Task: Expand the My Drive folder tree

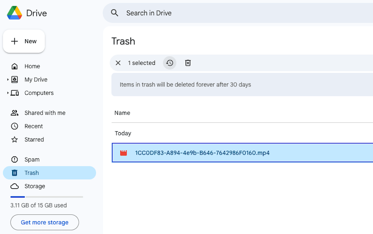Action: tap(8, 80)
